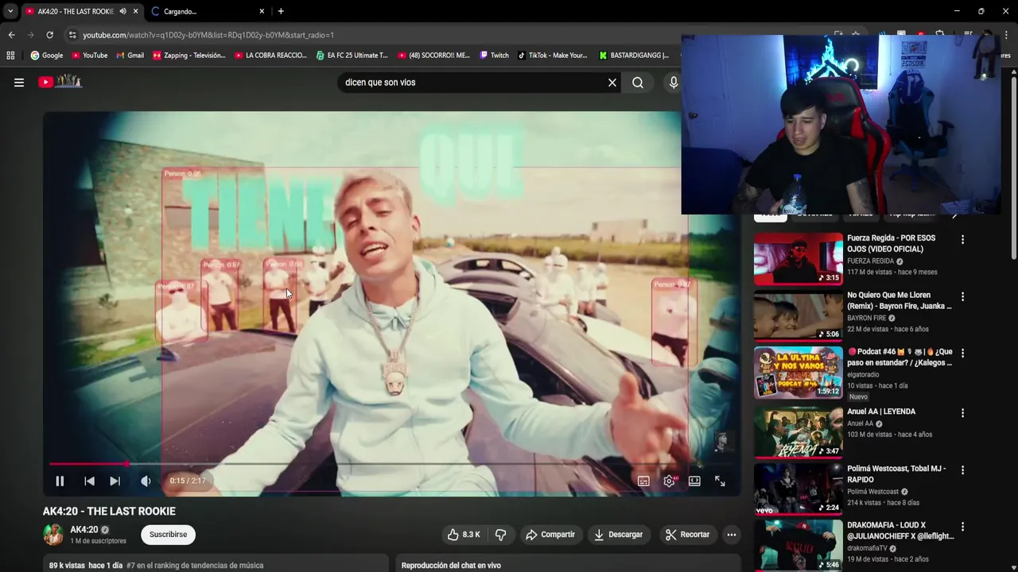Clear the search query with X

click(x=612, y=83)
